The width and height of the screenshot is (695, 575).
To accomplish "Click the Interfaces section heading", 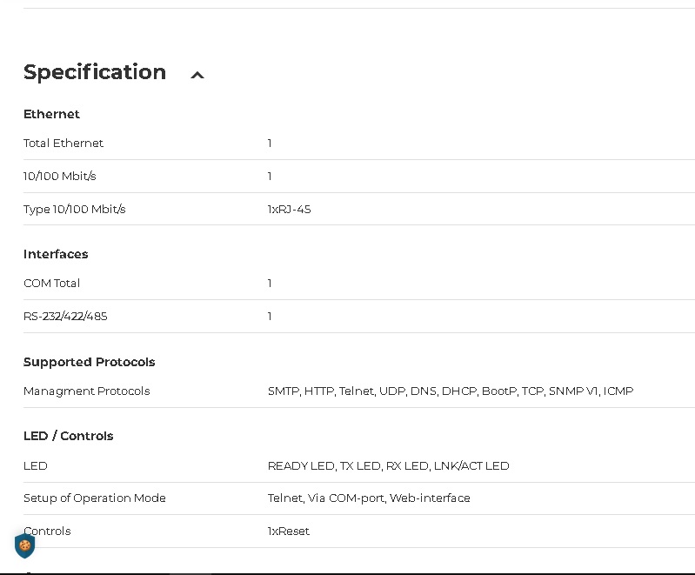I will [x=56, y=254].
